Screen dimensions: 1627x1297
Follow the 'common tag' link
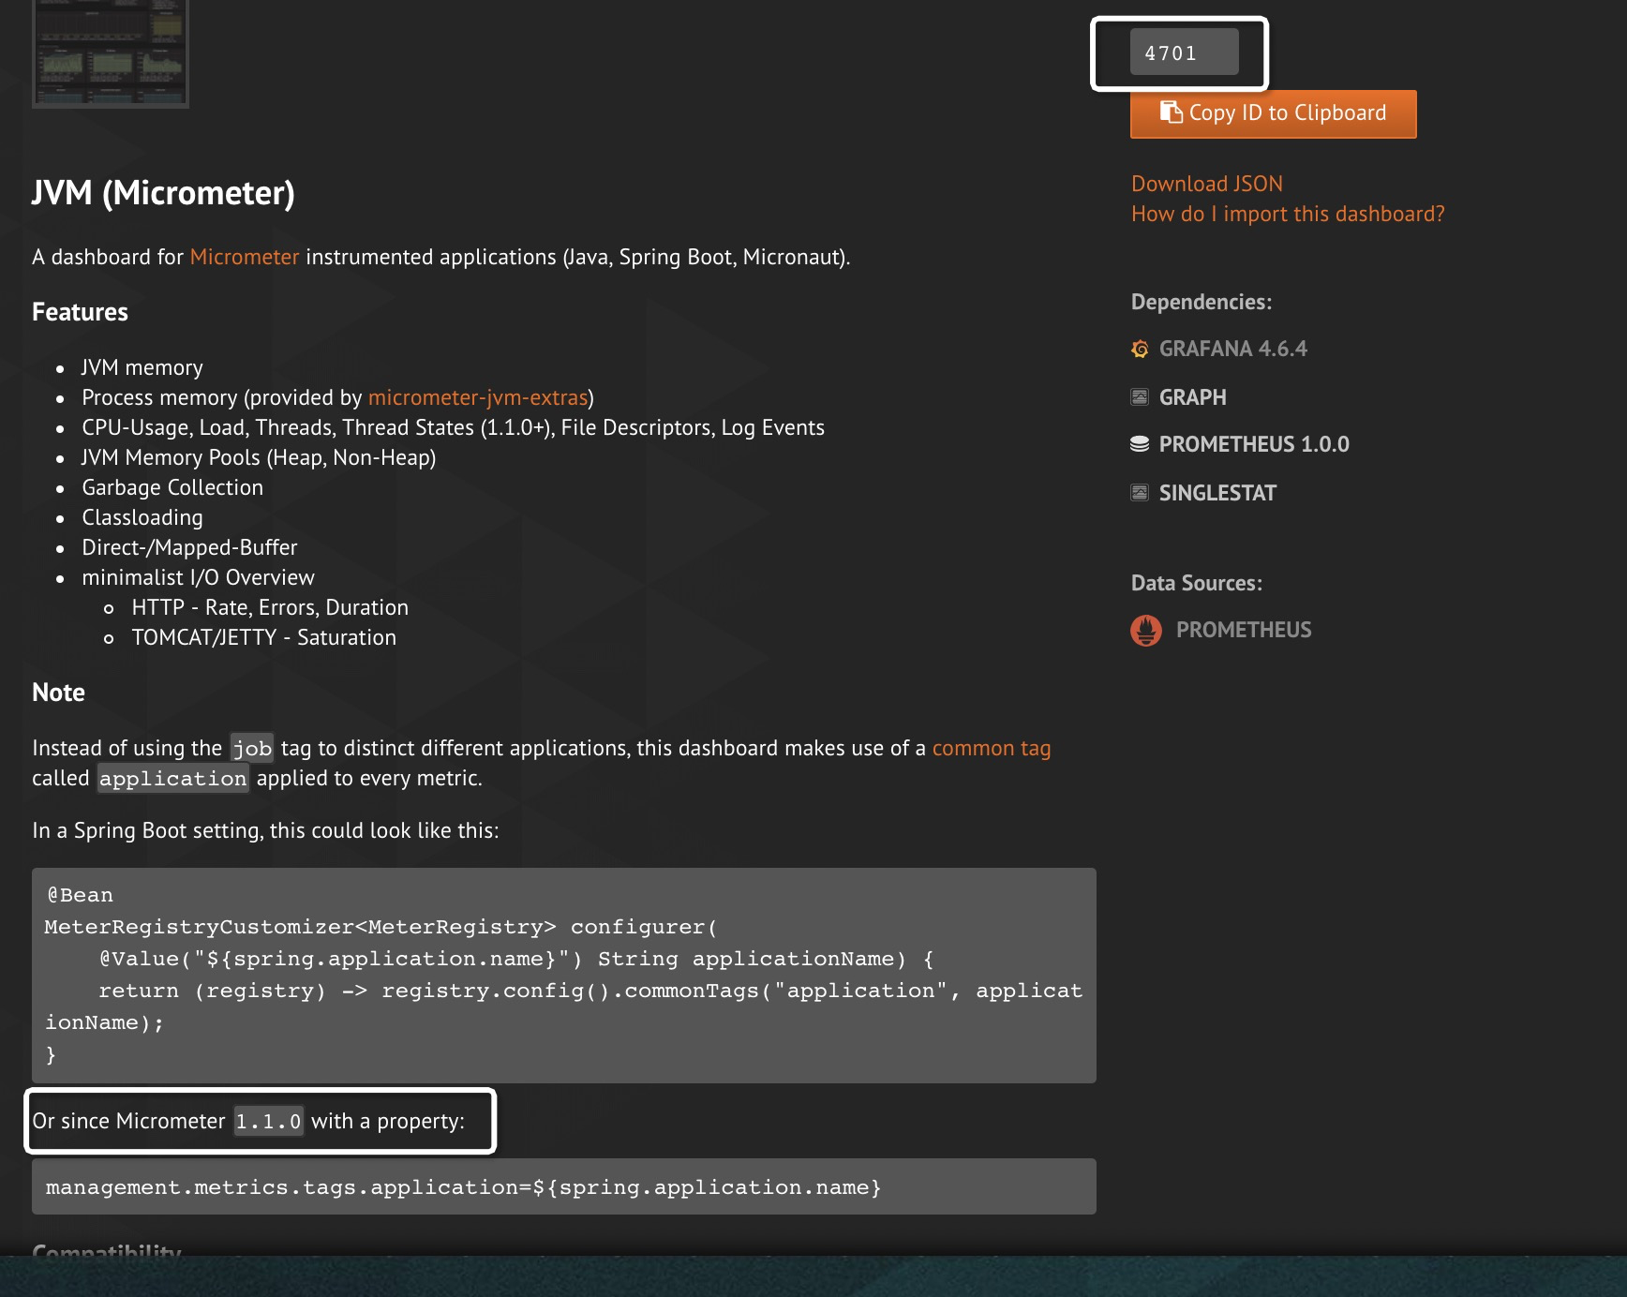tap(992, 748)
